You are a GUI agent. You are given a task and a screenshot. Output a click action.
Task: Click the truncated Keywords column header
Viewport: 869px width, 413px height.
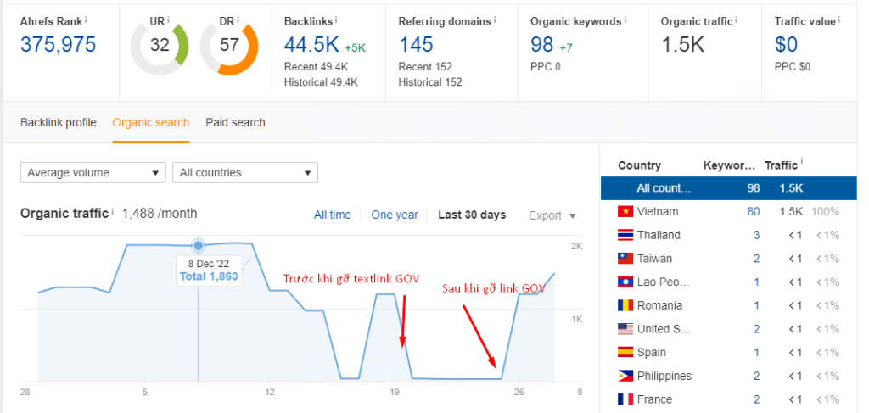[x=729, y=165]
